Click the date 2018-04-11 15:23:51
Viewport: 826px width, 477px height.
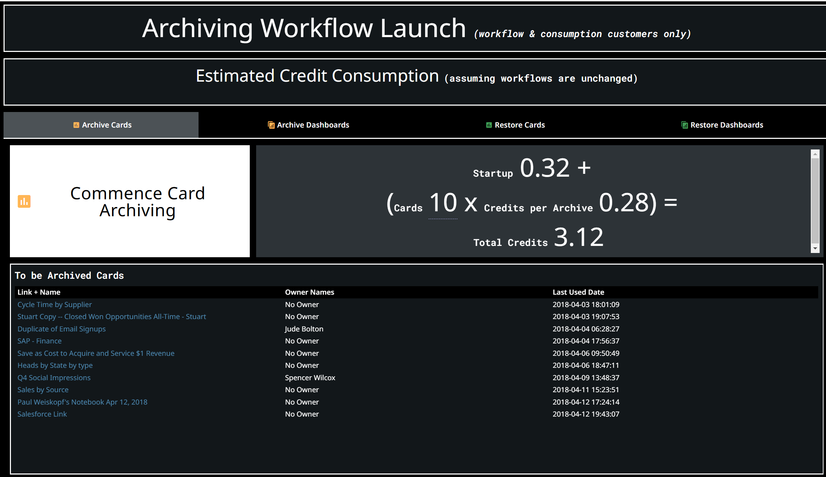(x=586, y=390)
